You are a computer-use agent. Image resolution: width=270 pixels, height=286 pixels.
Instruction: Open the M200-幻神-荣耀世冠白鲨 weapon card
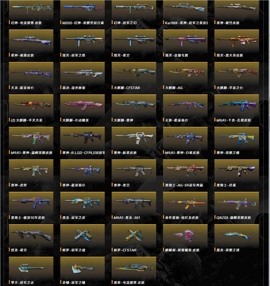tap(82, 13)
